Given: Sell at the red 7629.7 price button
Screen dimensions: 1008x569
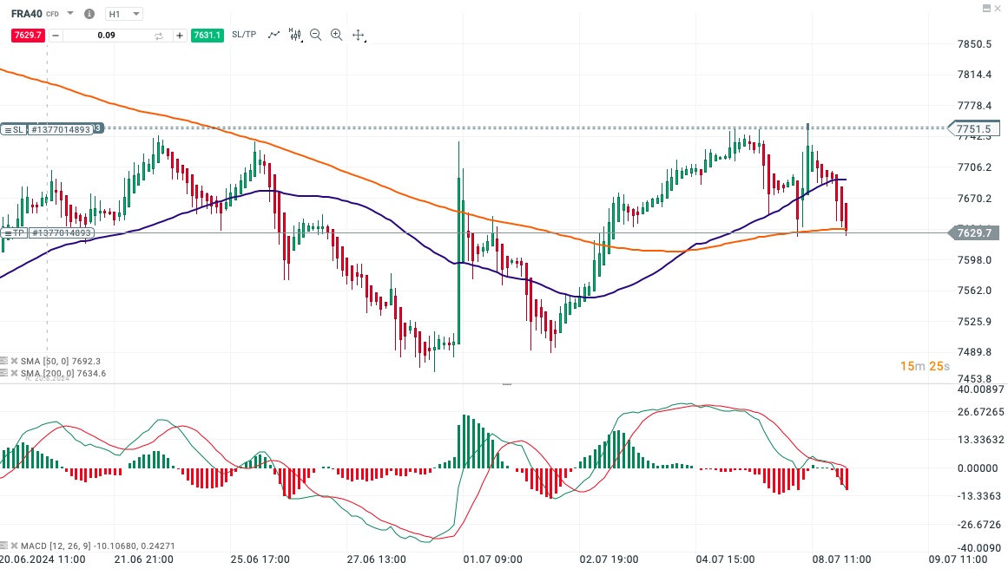Looking at the screenshot, I should [x=28, y=36].
